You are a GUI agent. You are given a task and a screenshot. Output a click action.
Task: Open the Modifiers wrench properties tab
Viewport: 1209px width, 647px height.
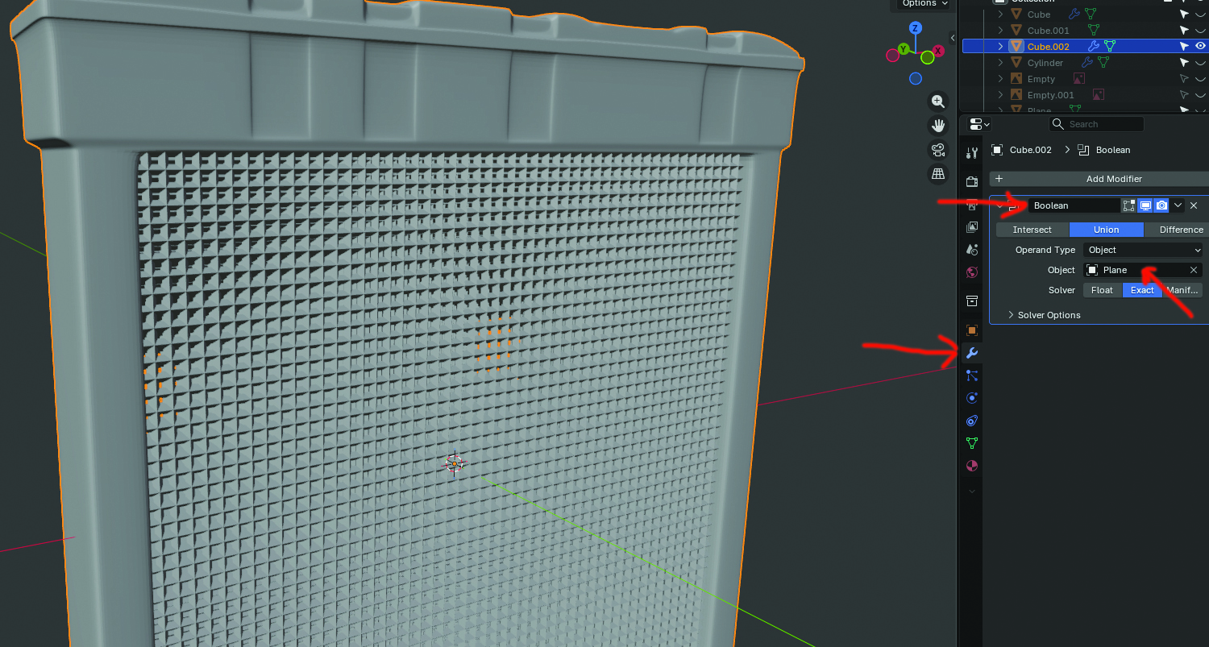point(972,353)
